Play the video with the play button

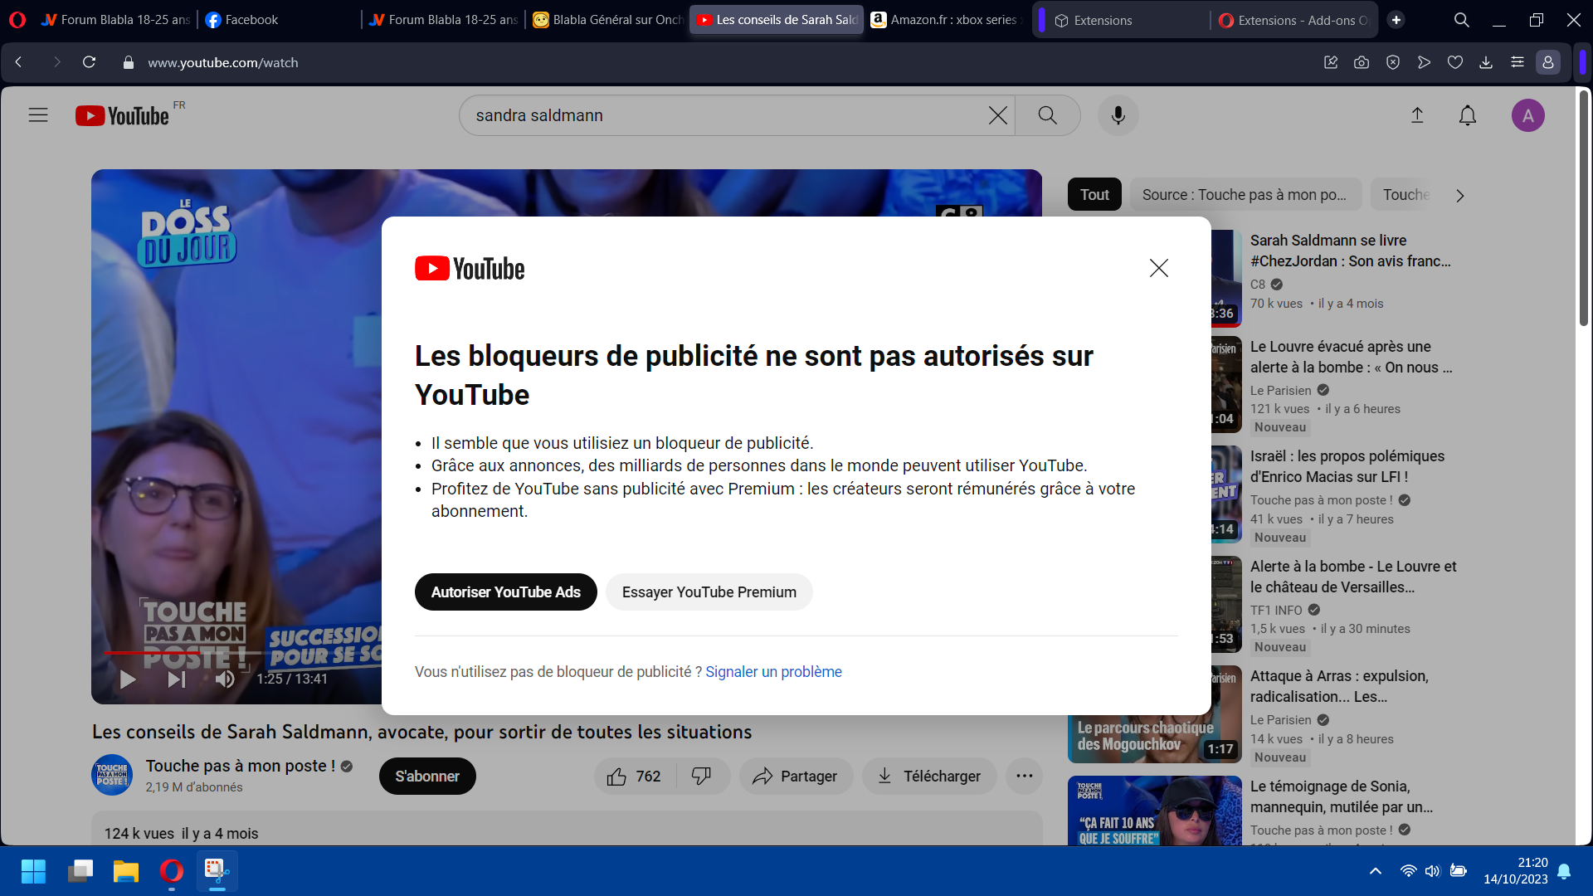coord(127,679)
